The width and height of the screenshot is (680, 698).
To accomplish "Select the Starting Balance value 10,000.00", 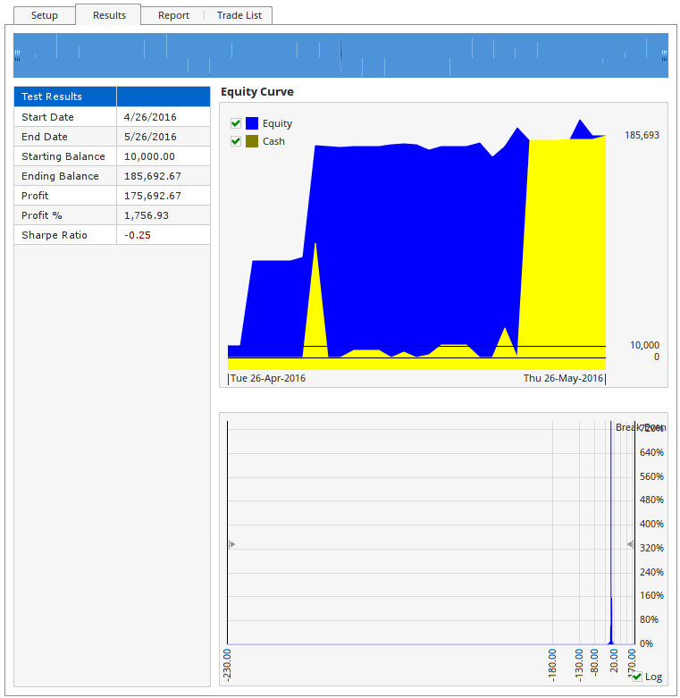I will click(149, 156).
